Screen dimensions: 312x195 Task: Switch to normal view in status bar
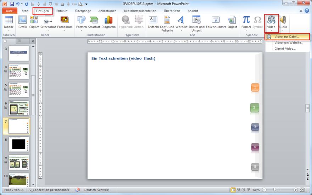(233, 190)
